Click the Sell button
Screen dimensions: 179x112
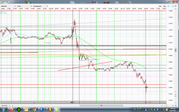[160, 6]
